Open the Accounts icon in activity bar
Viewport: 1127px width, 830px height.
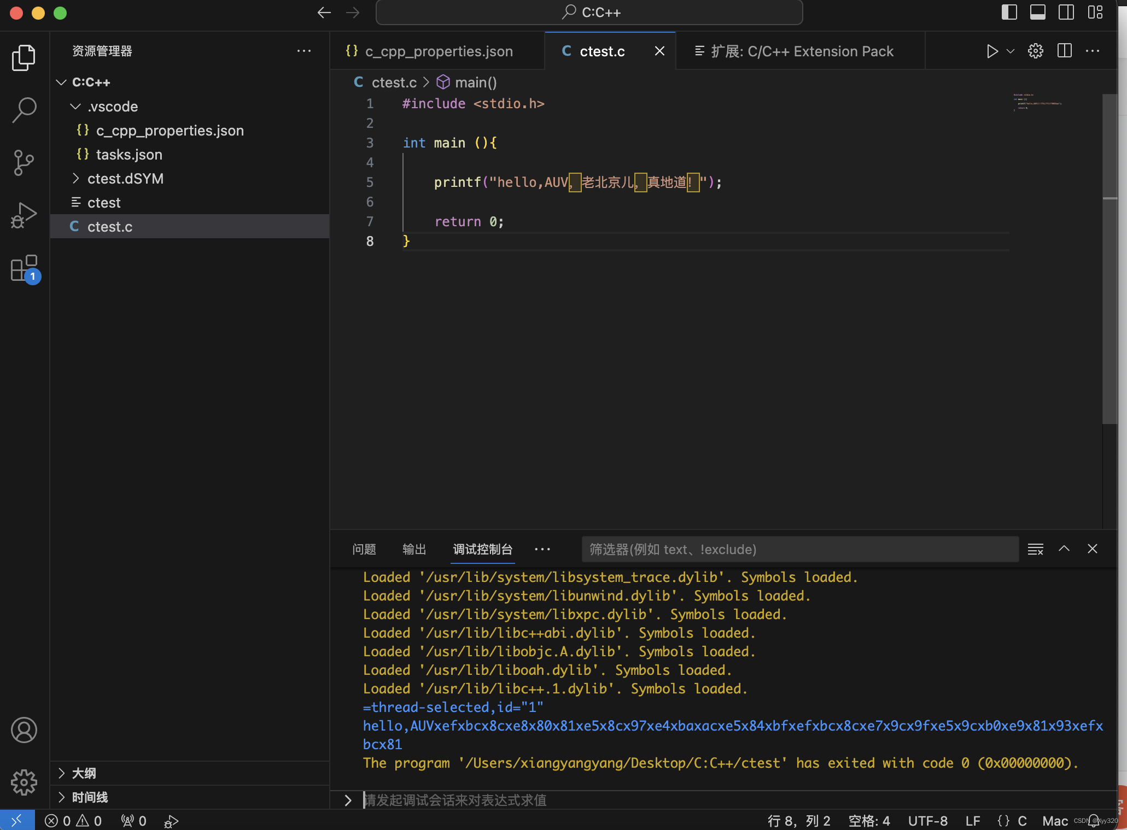24,730
